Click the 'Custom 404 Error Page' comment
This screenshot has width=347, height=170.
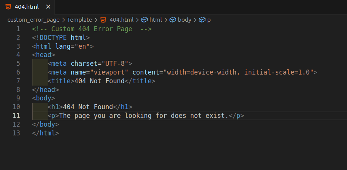click(x=92, y=29)
